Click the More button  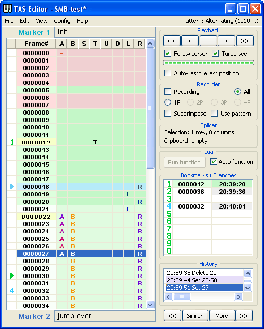pos(222,316)
